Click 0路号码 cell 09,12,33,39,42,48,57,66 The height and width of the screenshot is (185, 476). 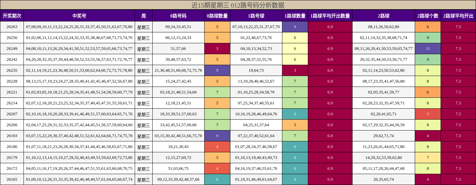(x=178, y=179)
